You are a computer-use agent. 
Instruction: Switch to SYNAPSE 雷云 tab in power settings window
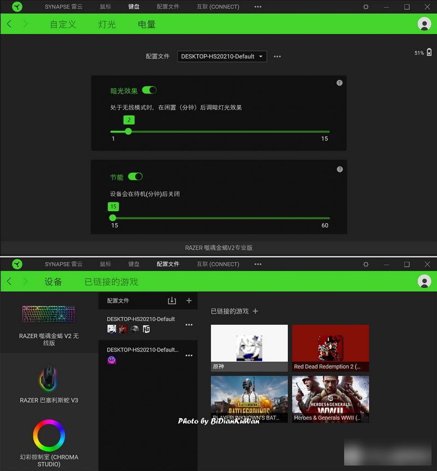pyautogui.click(x=64, y=7)
